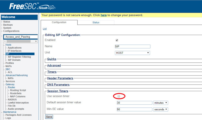The height and width of the screenshot is (120, 202).
Task: Toggle the Enabled checkbox
Action: (x=117, y=40)
